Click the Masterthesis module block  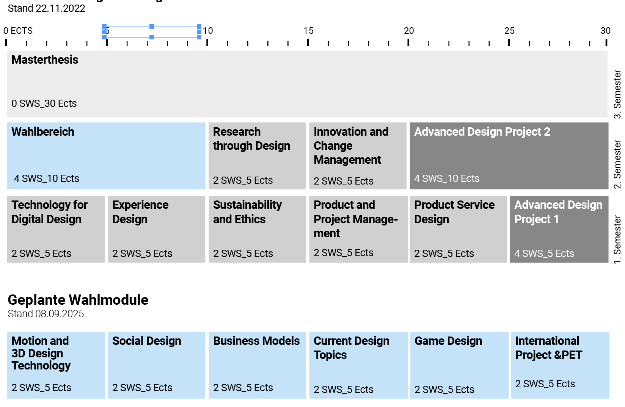(x=307, y=84)
